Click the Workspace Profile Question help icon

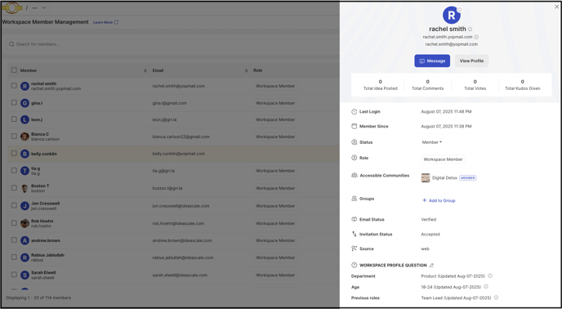click(x=355, y=265)
